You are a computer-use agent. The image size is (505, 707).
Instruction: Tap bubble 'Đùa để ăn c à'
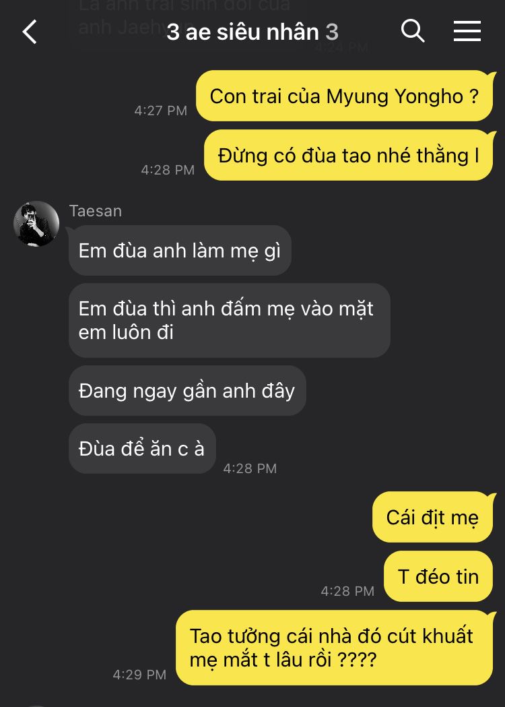[x=142, y=449]
